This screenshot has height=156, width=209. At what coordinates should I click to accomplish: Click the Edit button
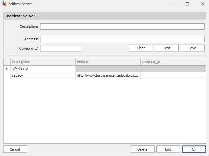168,149
